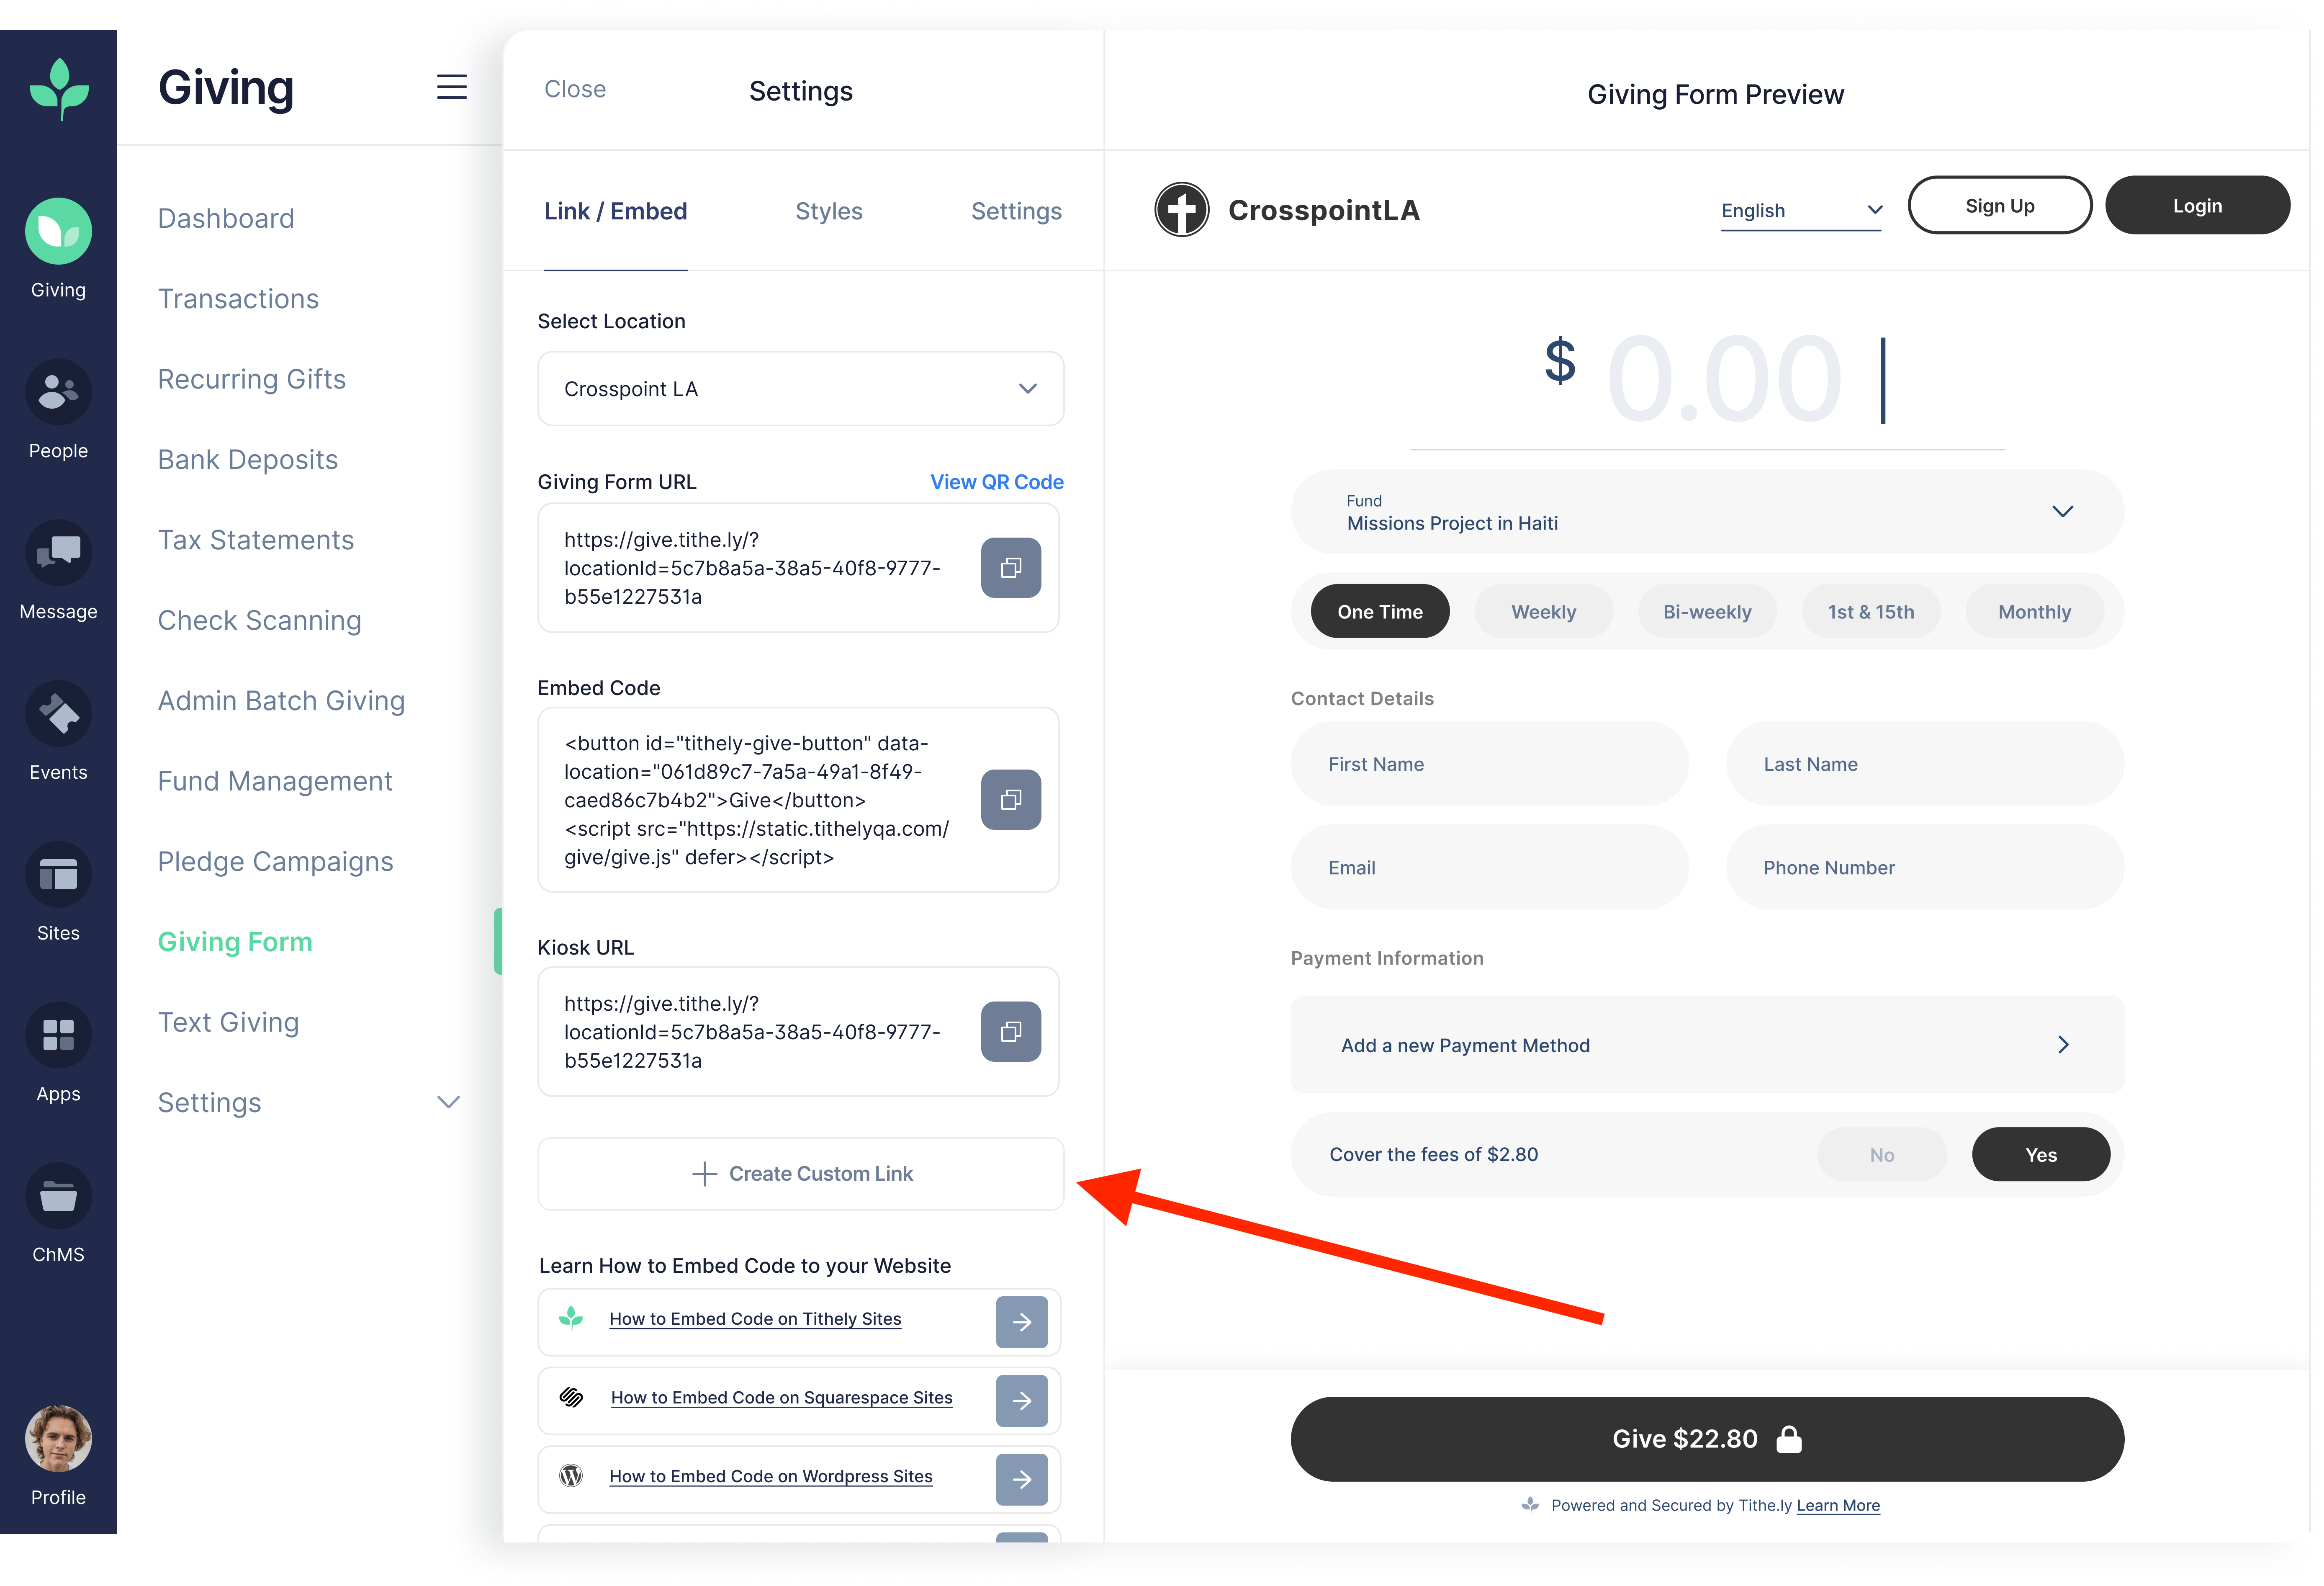Screen dimensions: 2324x1586
Task: Click arrow for Squarespace Sites embed guide
Action: click(x=1022, y=1401)
